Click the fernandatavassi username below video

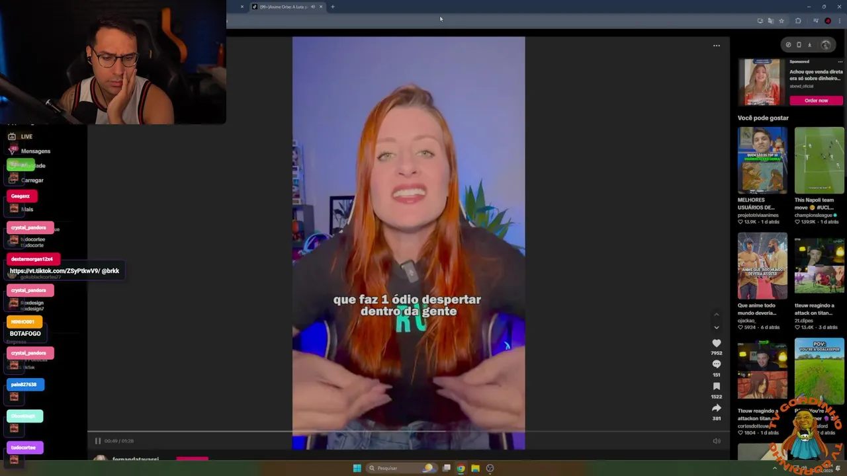pyautogui.click(x=135, y=459)
